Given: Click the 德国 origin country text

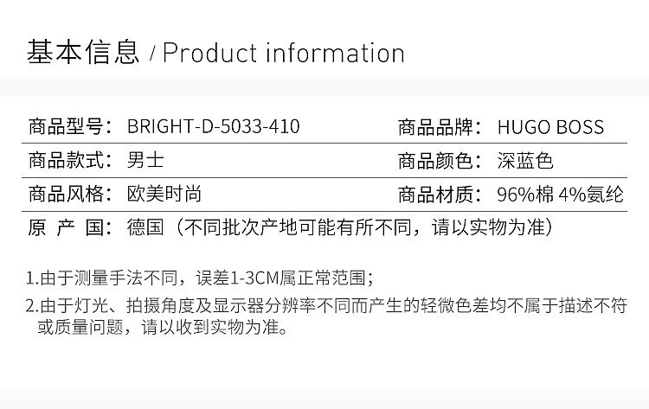Looking at the screenshot, I should pos(145,228).
